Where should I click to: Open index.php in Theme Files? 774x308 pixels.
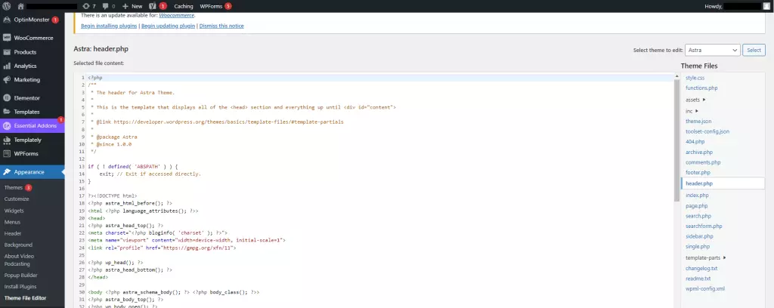tap(697, 196)
